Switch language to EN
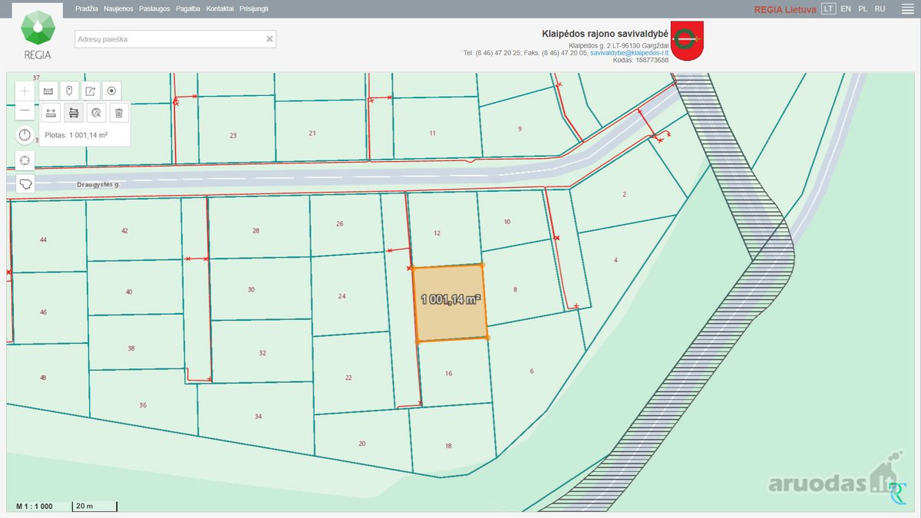The width and height of the screenshot is (921, 518). pos(846,8)
